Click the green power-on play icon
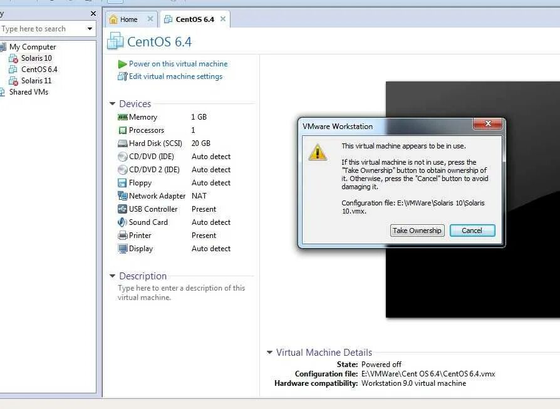Image resolution: width=560 pixels, height=409 pixels. click(x=123, y=65)
